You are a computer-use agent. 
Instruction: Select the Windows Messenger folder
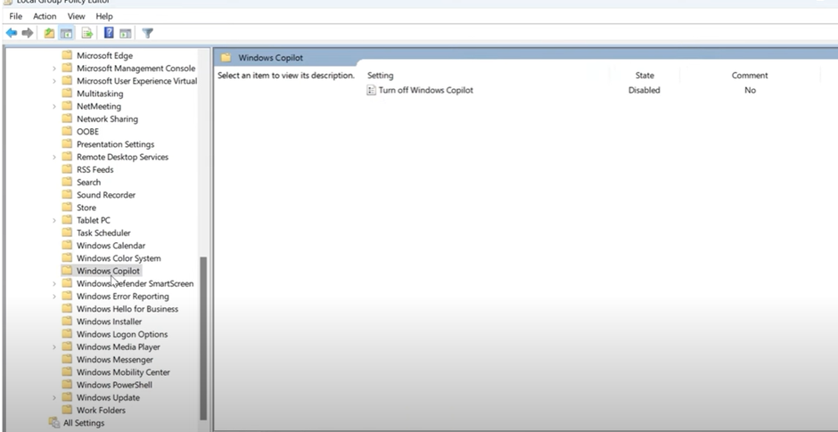(115, 360)
